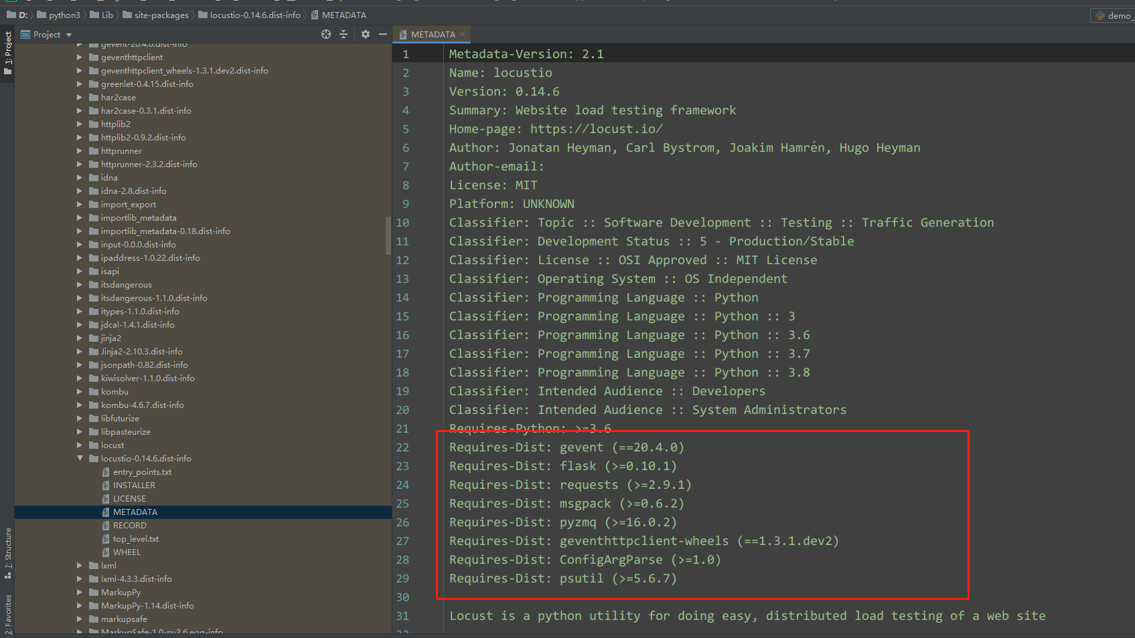Select the Jinja2-2.10.3.dist-info folder row
This screenshot has width=1135, height=638.
point(203,351)
